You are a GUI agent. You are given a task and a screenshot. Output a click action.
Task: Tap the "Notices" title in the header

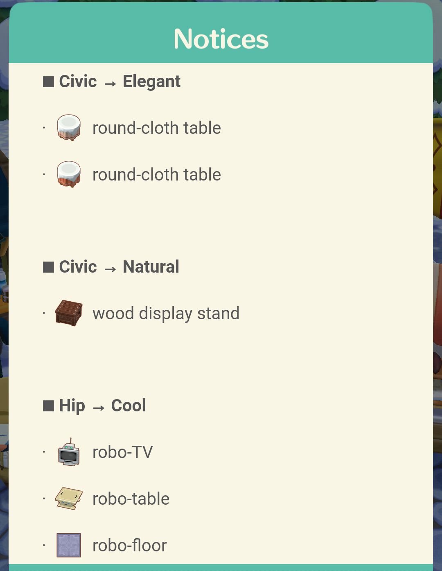click(221, 39)
